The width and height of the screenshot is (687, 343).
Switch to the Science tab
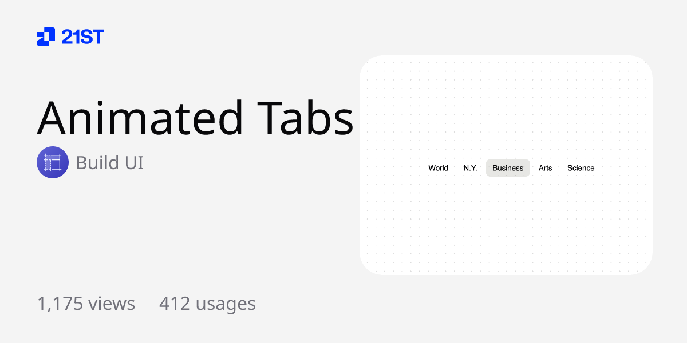pyautogui.click(x=581, y=167)
